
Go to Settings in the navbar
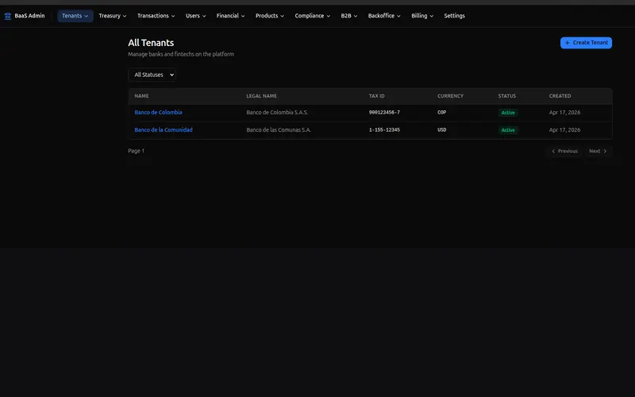[x=454, y=16]
